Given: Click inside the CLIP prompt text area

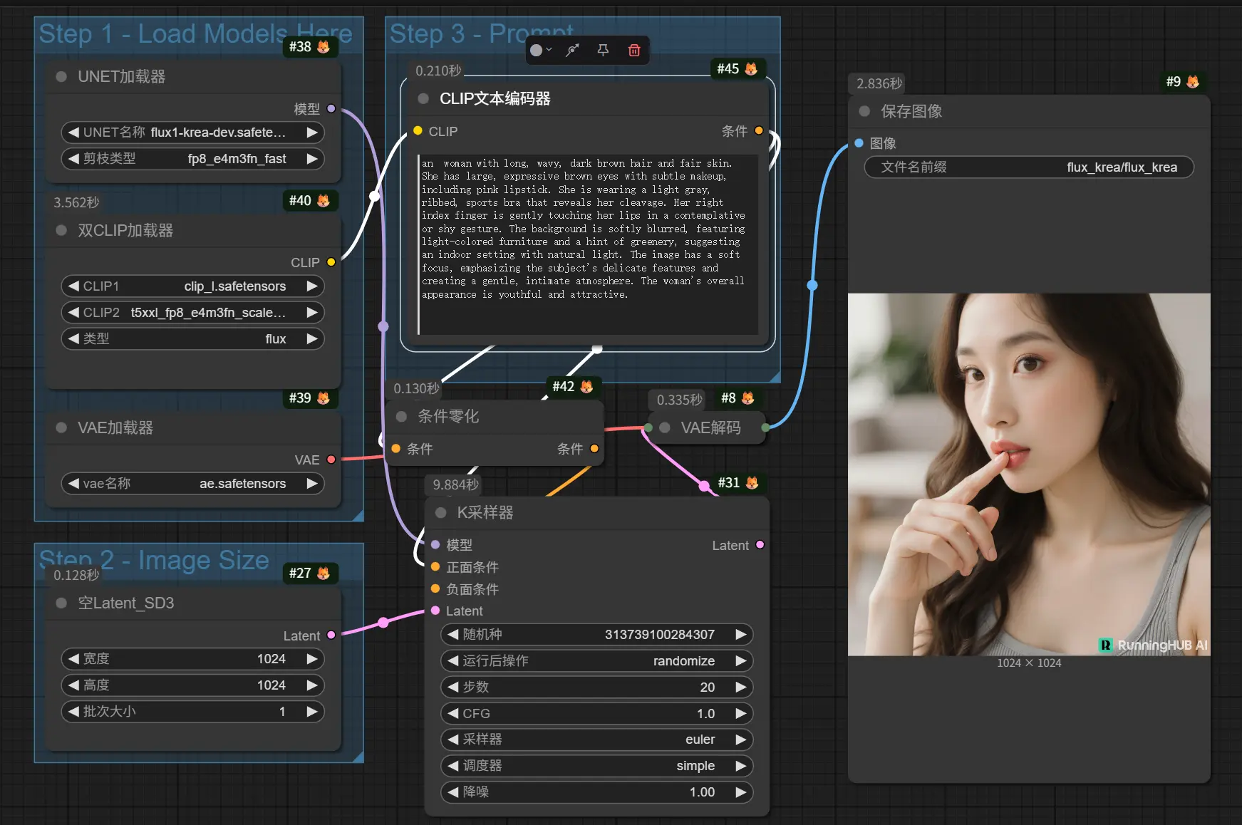Looking at the screenshot, I should pyautogui.click(x=587, y=244).
